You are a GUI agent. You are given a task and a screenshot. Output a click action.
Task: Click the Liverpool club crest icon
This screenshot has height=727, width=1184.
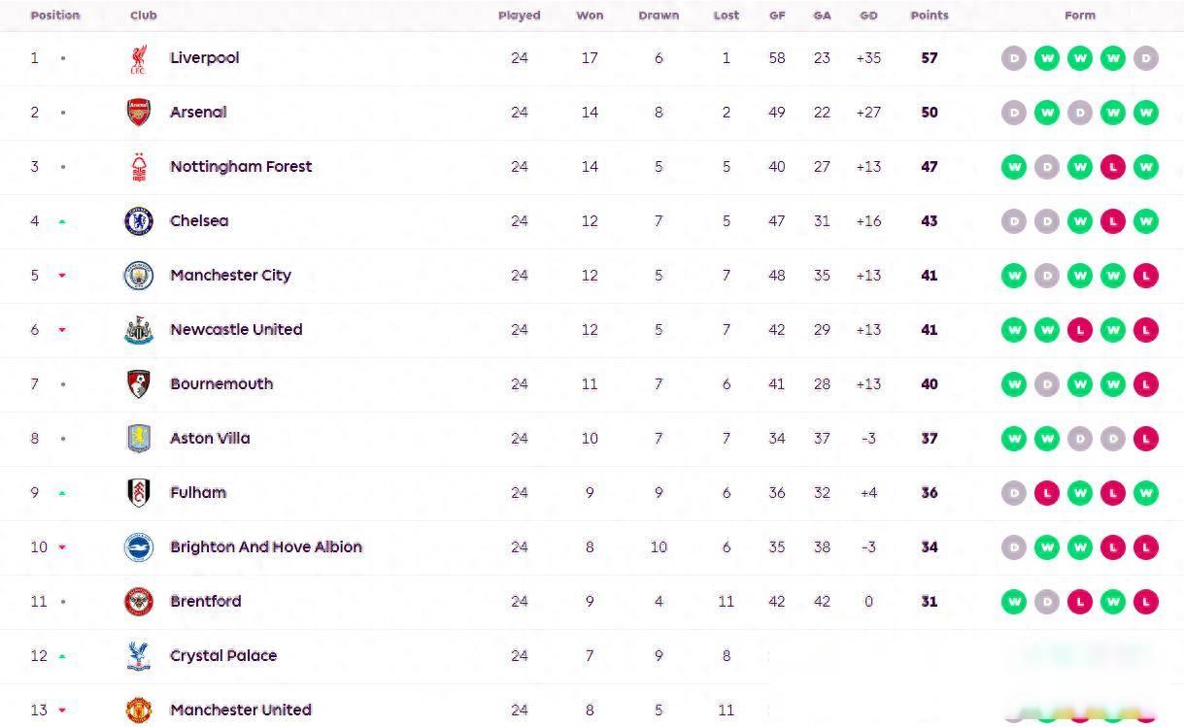point(138,58)
